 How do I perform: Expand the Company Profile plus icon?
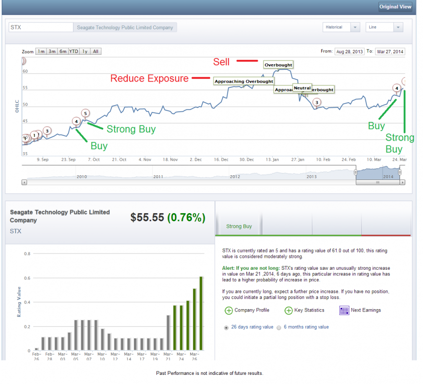[229, 311]
